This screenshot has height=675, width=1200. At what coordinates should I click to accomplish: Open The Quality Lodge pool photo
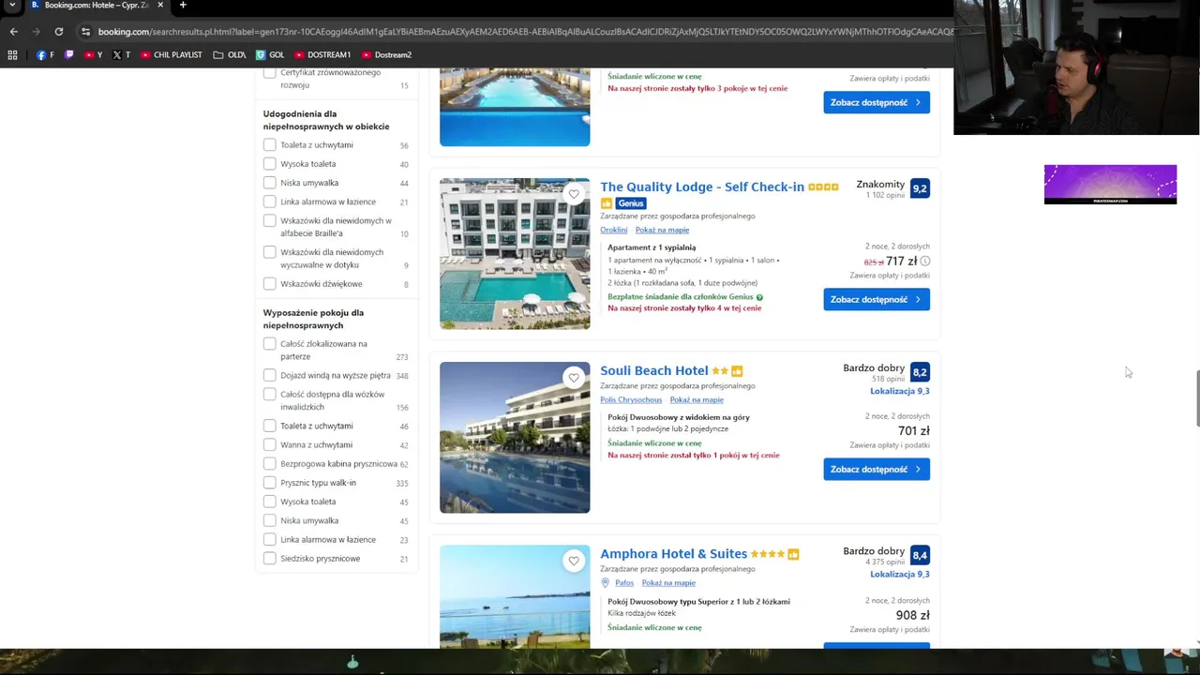point(515,253)
